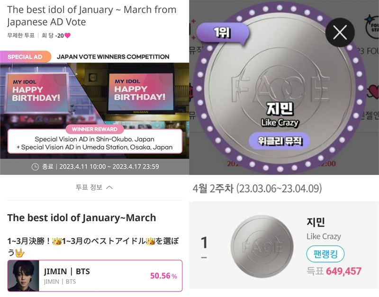
Task: Select JAPAN VOTE WINNERS COMPETITION heading
Action: point(113,57)
